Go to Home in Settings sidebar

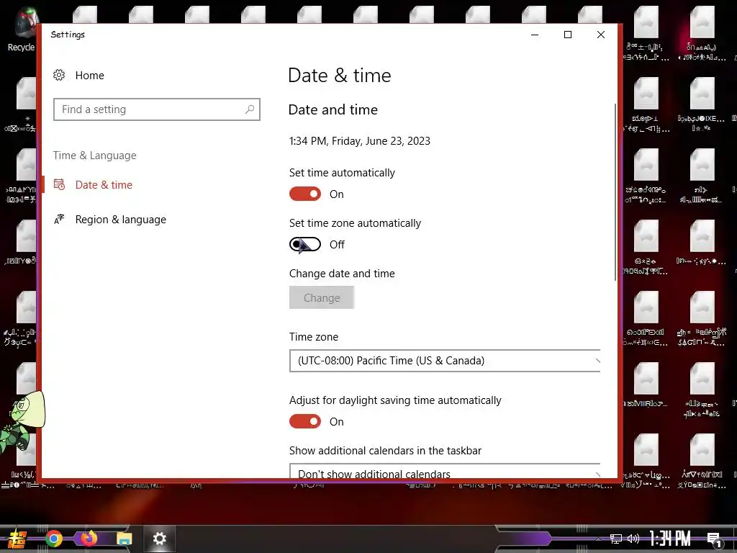point(89,75)
